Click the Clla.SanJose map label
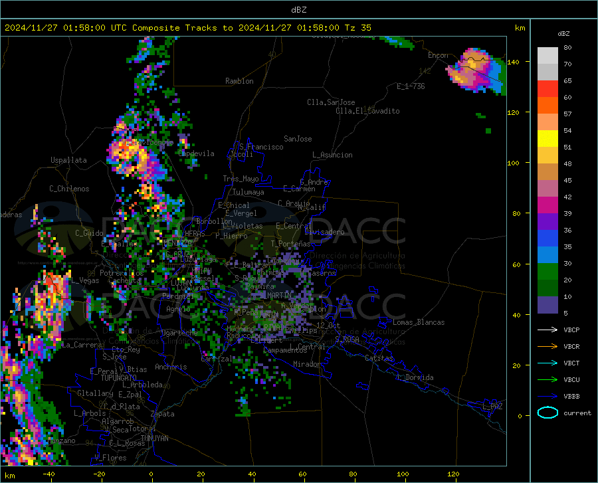 click(331, 102)
